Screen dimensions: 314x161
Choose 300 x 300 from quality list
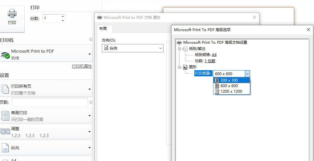pos(232,80)
